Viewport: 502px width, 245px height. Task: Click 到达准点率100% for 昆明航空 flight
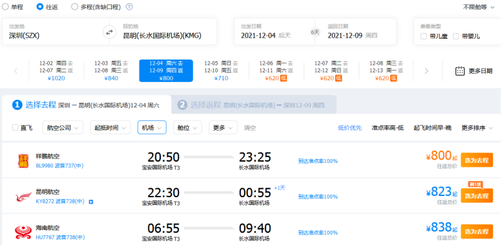click(318, 197)
